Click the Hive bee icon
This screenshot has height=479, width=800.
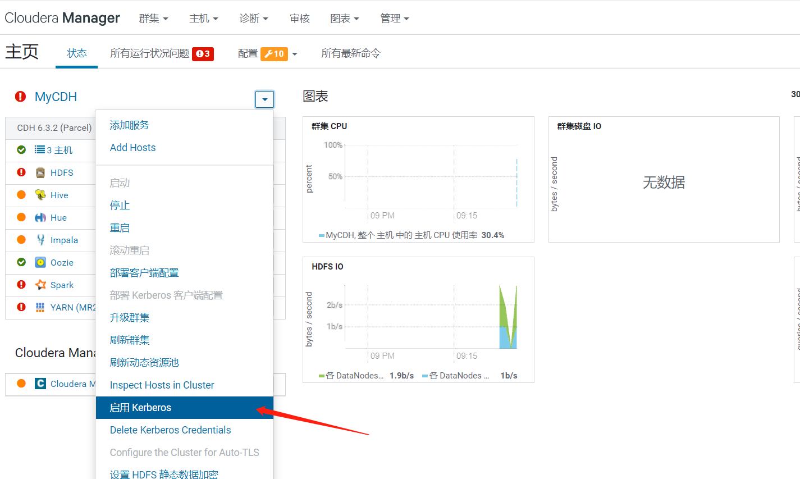pos(40,195)
